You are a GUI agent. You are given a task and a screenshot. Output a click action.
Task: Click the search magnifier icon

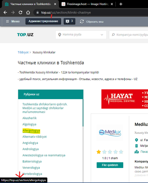(113, 35)
